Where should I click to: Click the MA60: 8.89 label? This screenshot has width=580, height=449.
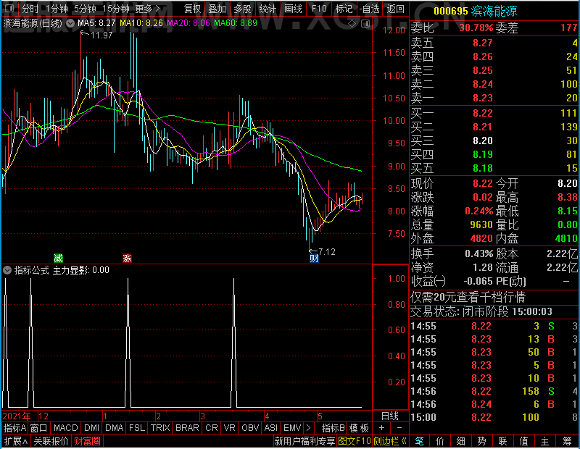click(x=235, y=23)
